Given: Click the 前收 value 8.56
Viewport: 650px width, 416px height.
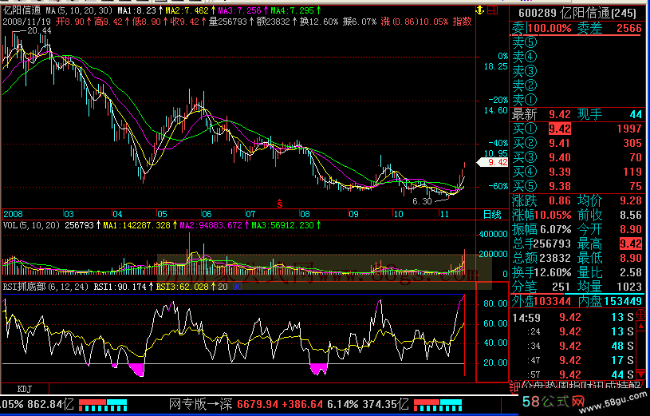Looking at the screenshot, I should click(631, 215).
